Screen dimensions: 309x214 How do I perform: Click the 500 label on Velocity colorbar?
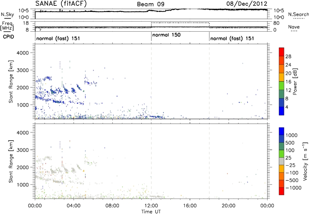pos(291,143)
